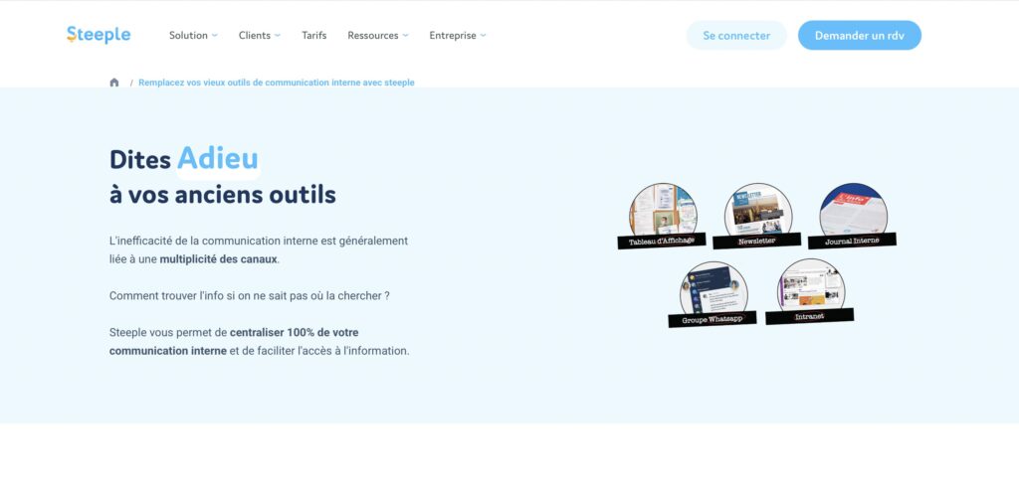Click the heading à vos anciens outils
This screenshot has width=1019, height=492.
point(223,195)
